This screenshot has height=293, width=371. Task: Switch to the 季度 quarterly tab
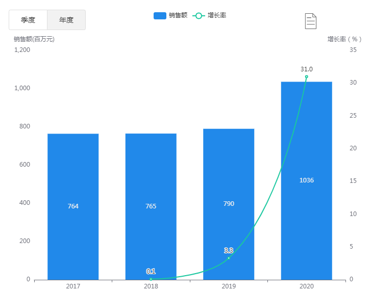pyautogui.click(x=28, y=20)
